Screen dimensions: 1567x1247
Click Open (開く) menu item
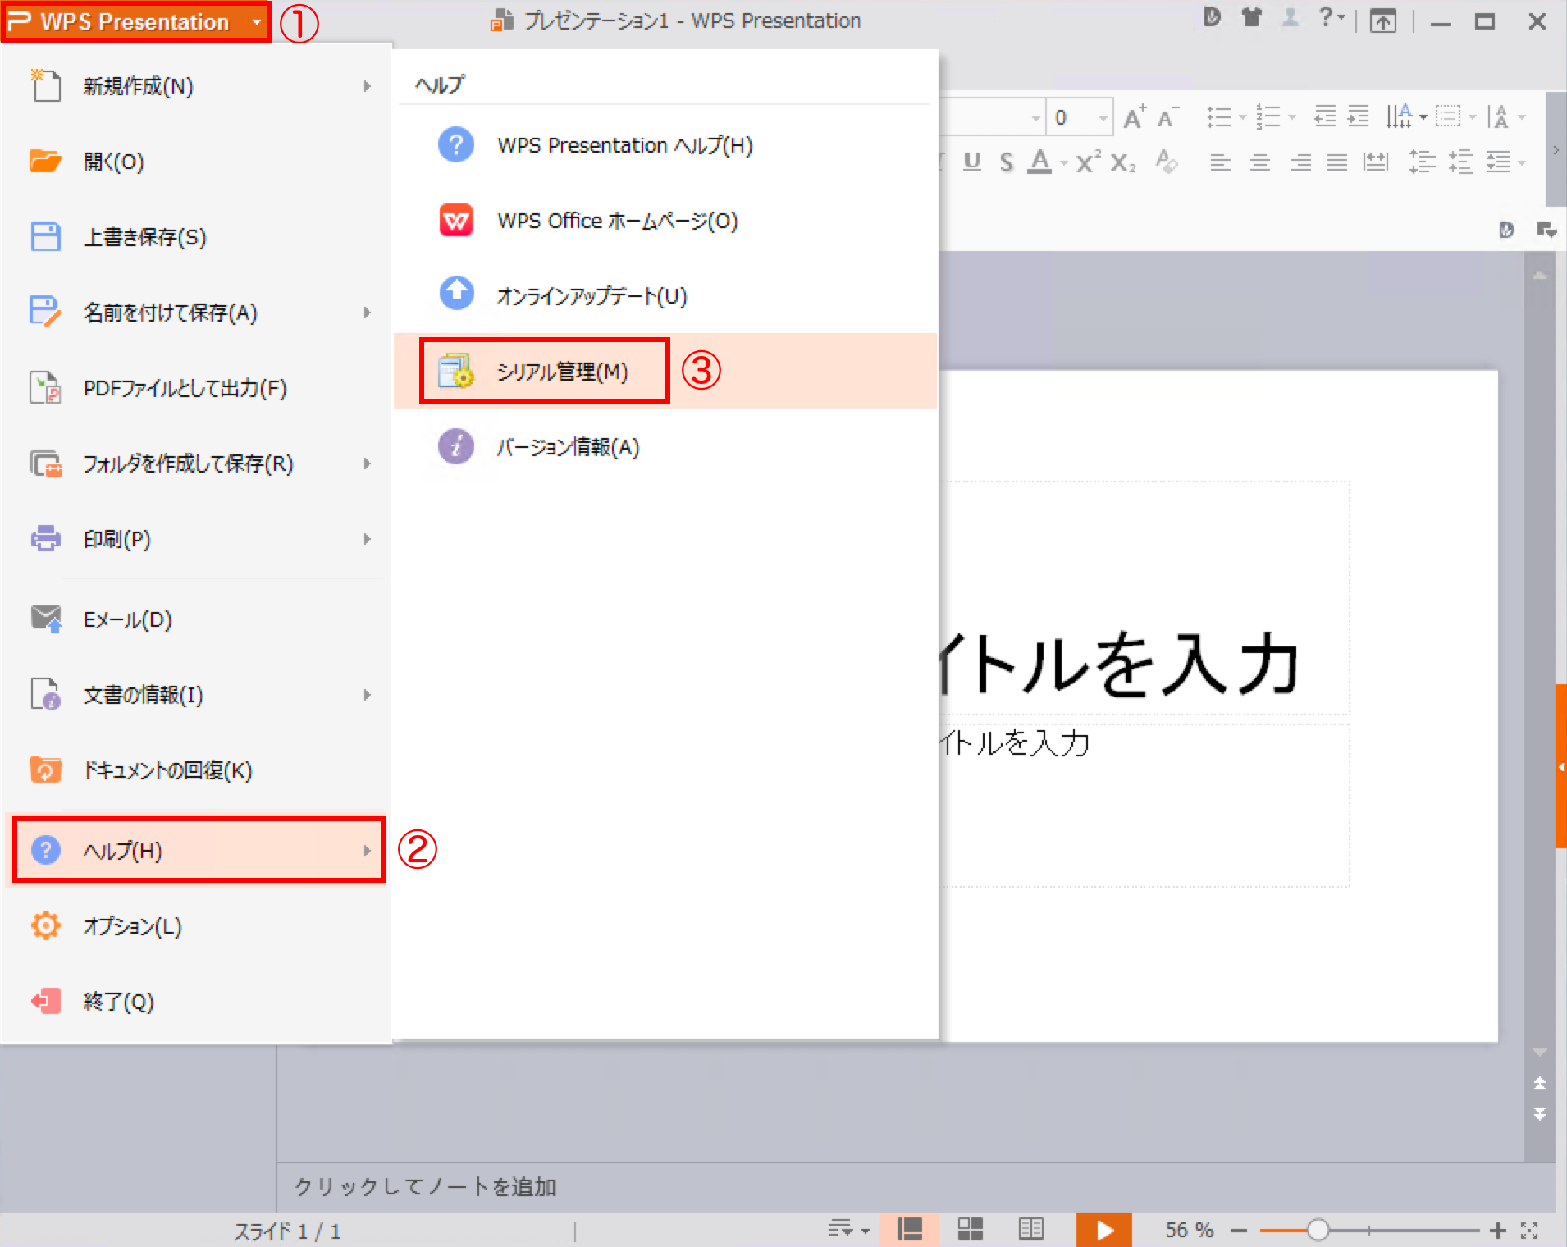[x=197, y=162]
